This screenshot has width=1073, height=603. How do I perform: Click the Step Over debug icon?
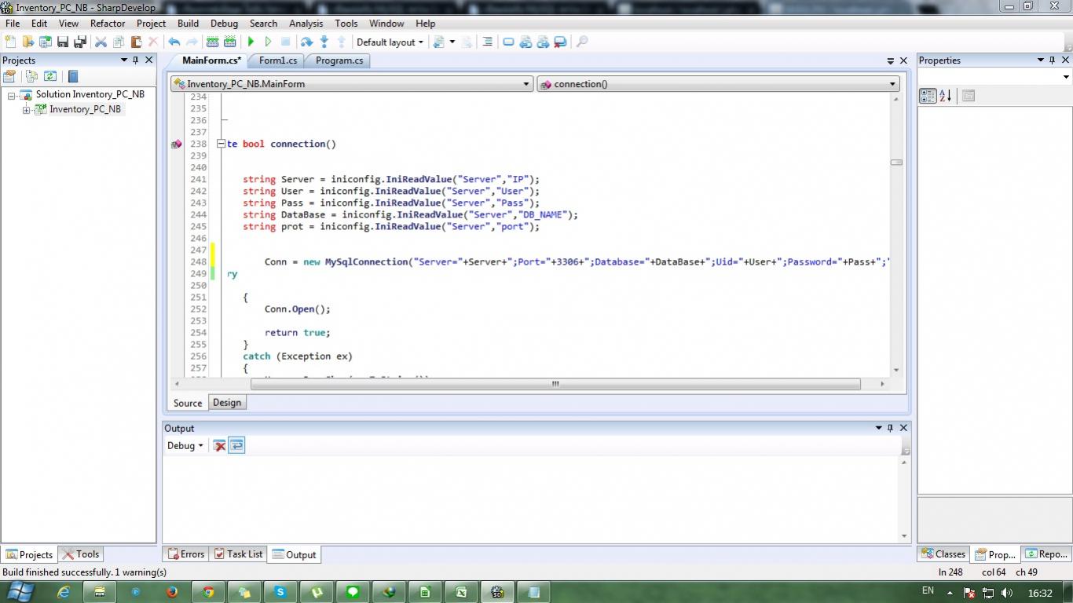click(x=306, y=42)
